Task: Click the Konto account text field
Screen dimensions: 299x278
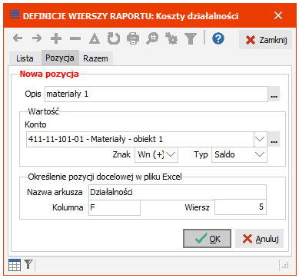Action: [140, 139]
